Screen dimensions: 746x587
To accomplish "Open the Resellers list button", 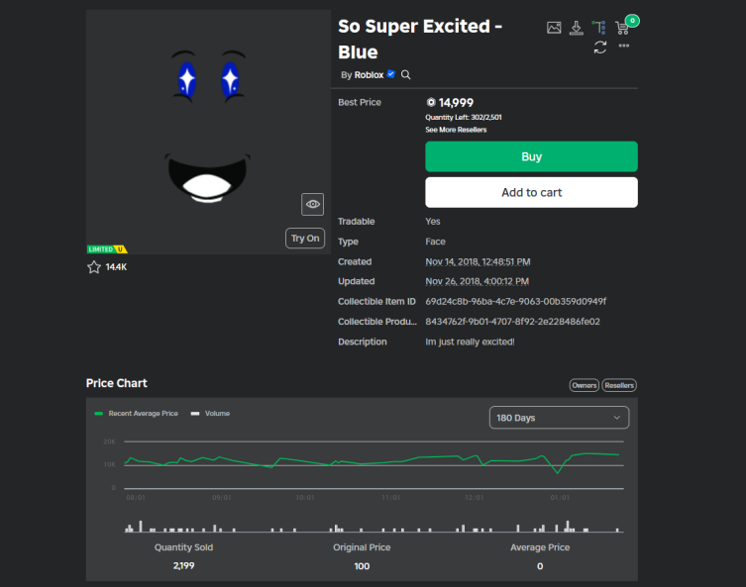I will coord(619,385).
